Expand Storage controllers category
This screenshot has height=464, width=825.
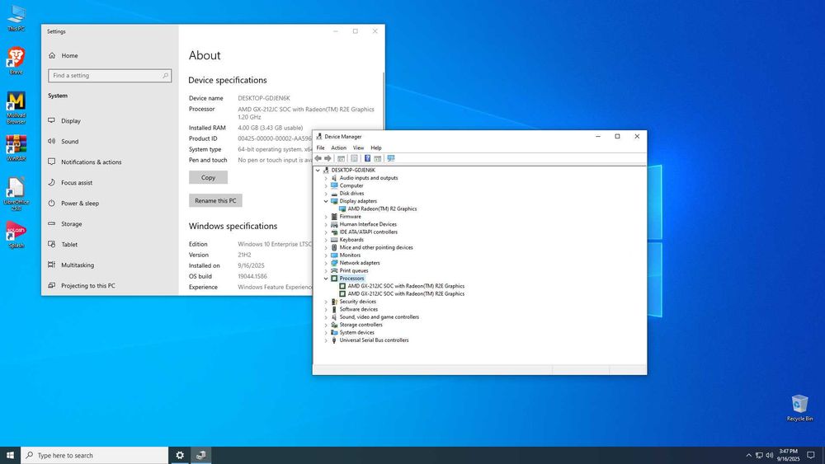326,325
